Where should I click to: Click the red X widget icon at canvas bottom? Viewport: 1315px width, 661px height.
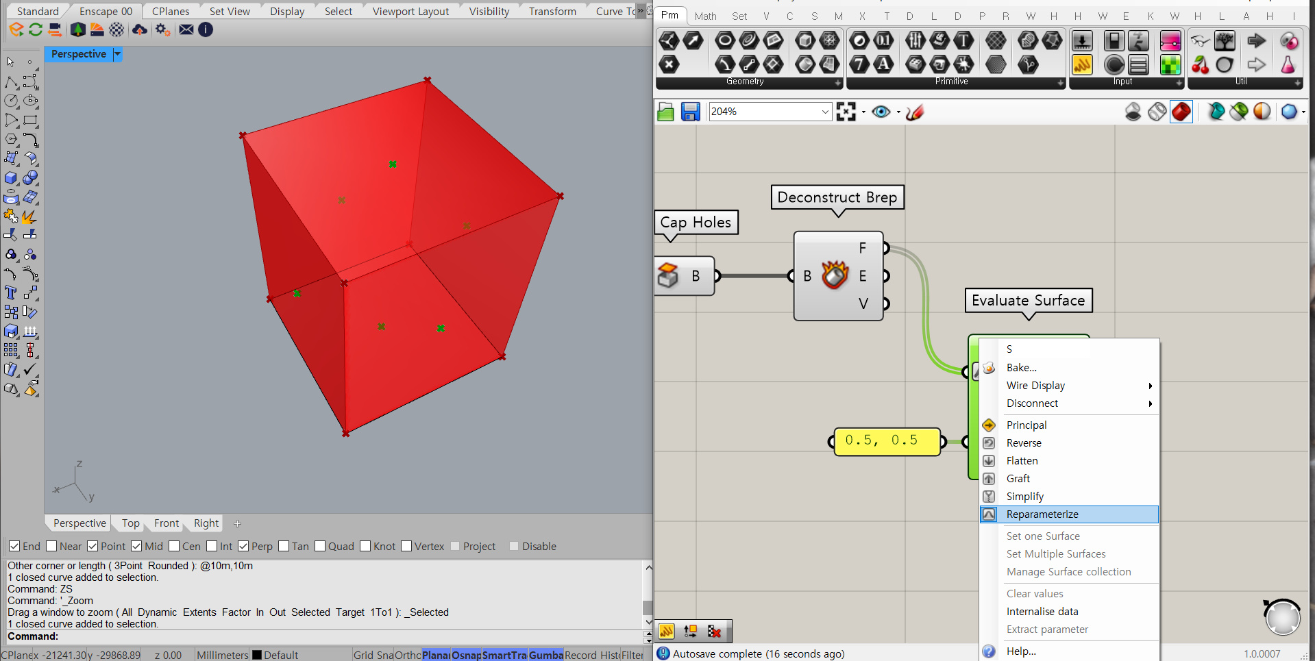pyautogui.click(x=714, y=631)
